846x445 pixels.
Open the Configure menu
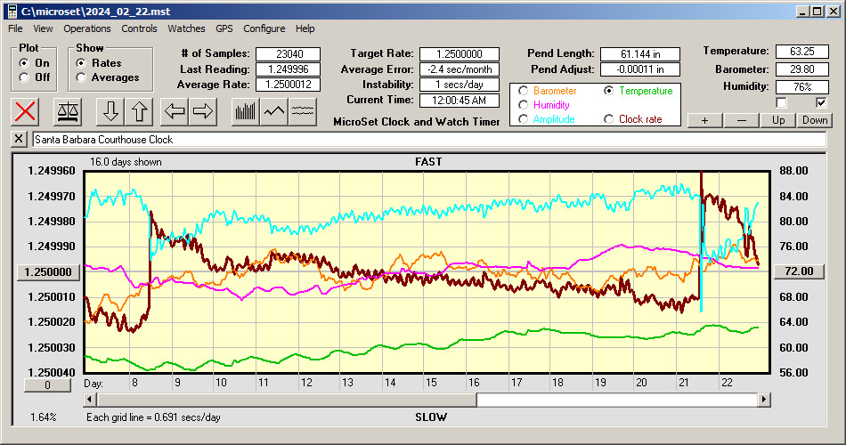(264, 28)
